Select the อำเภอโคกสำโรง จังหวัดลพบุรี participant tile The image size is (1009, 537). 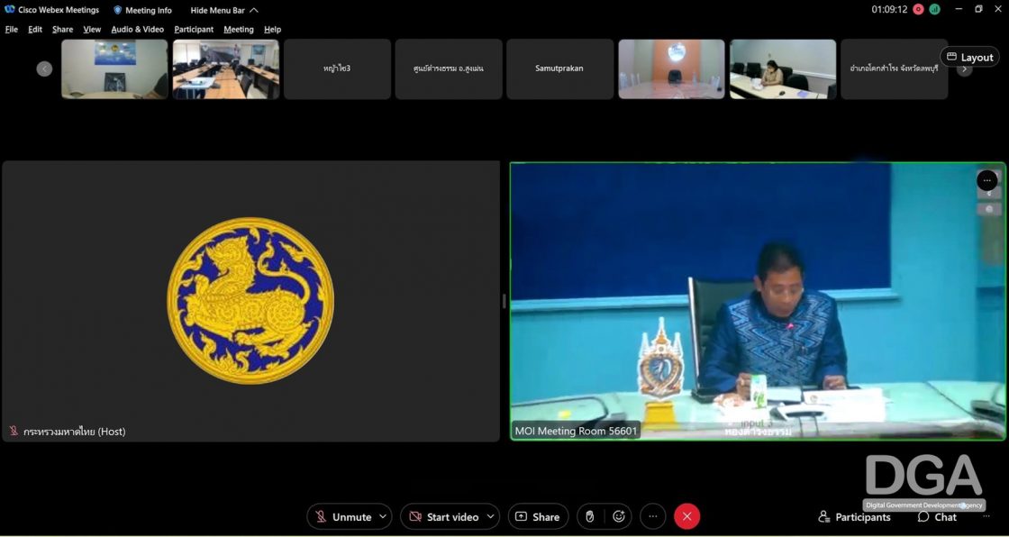895,68
